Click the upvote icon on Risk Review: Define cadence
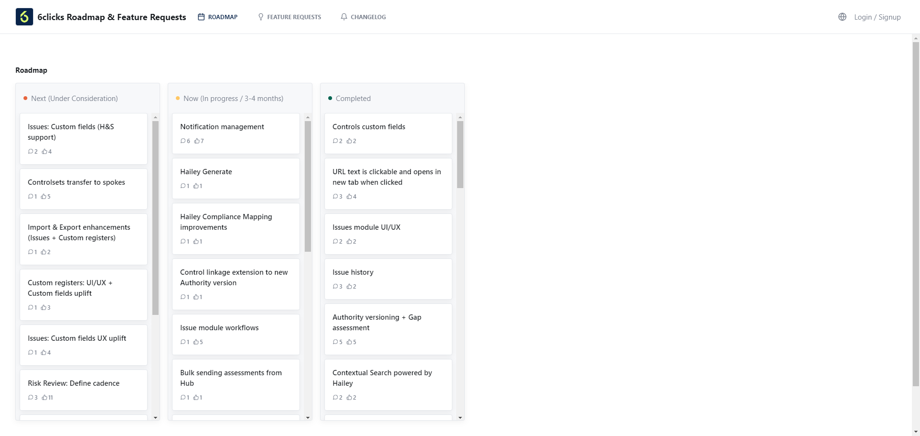920x436 pixels. click(x=44, y=397)
